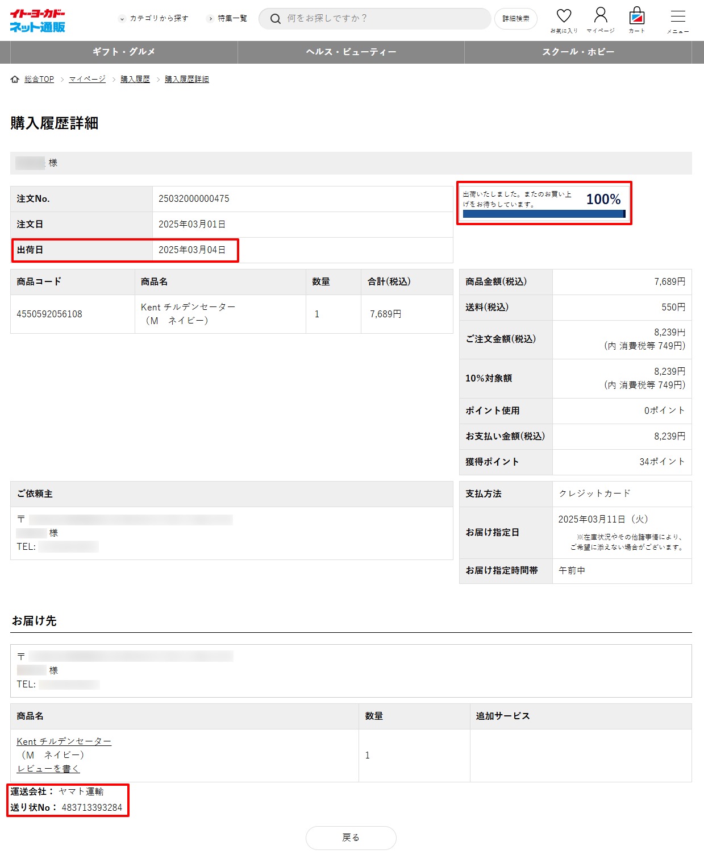
Task: Click the magnifying glass search icon
Action: pos(276,19)
